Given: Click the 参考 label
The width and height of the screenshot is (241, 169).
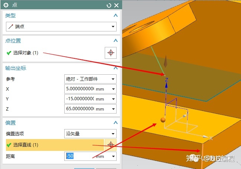Looking at the screenshot, I should coord(10,79).
